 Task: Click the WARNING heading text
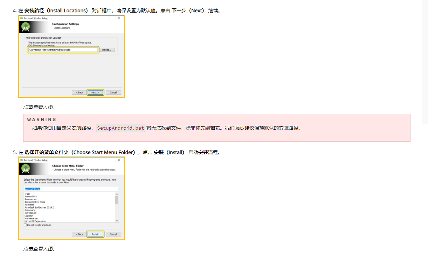(42, 119)
